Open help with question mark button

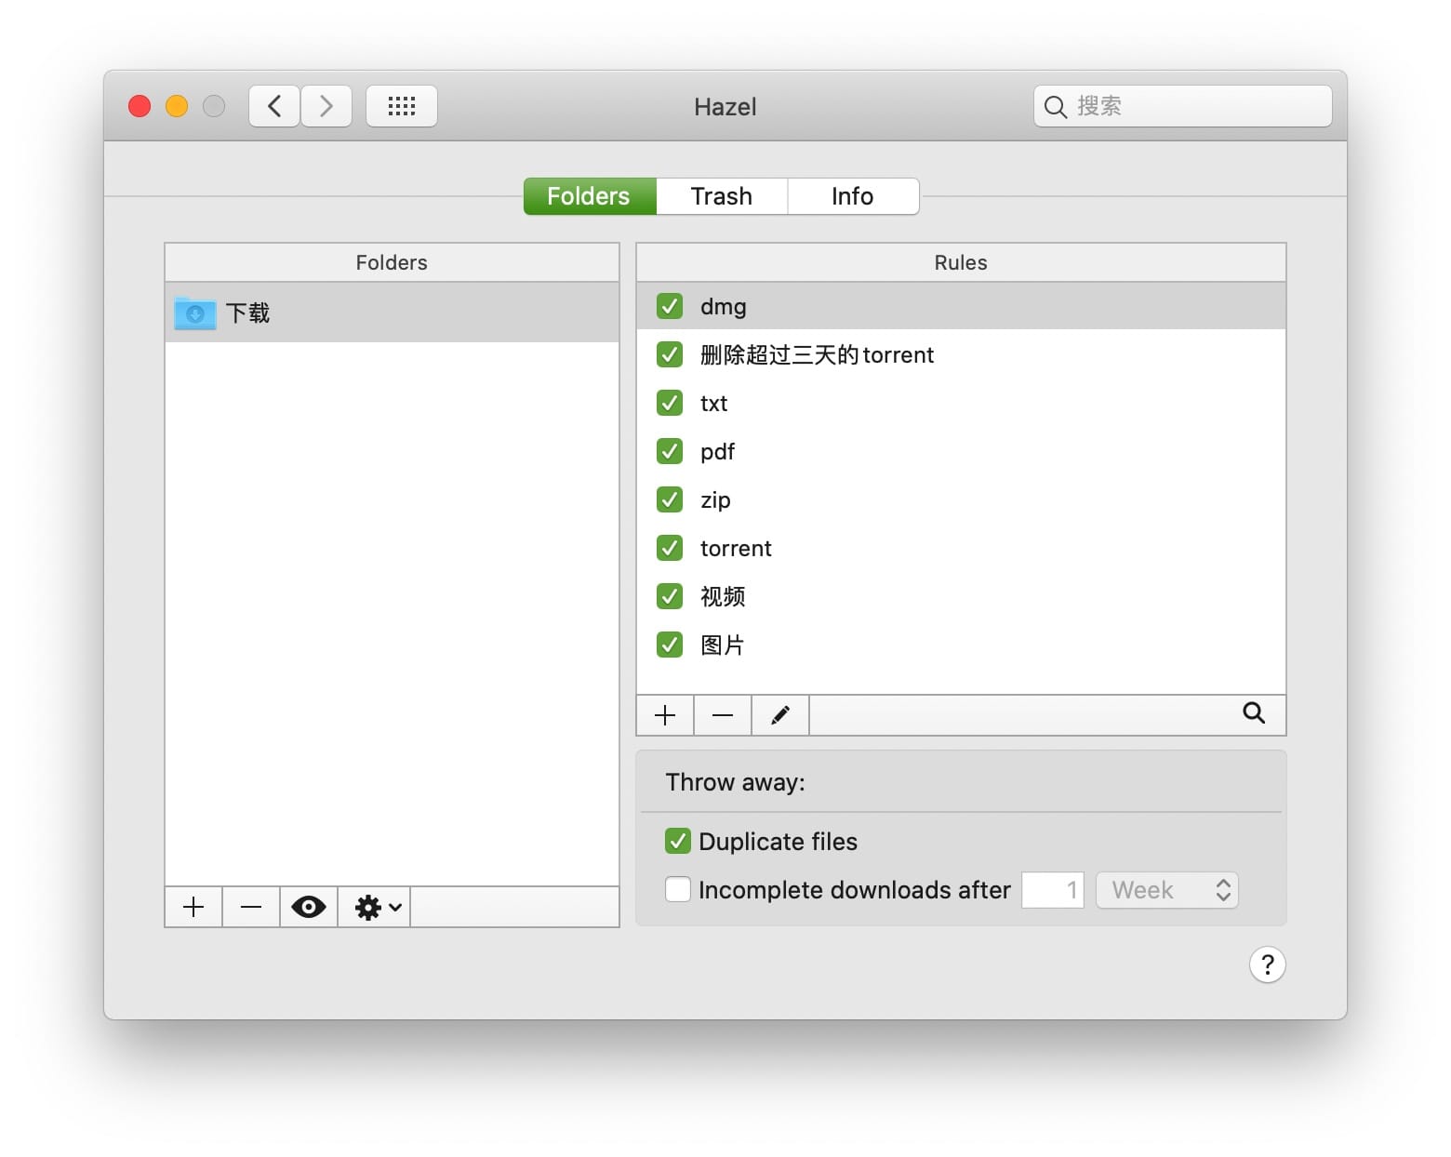pyautogui.click(x=1267, y=964)
